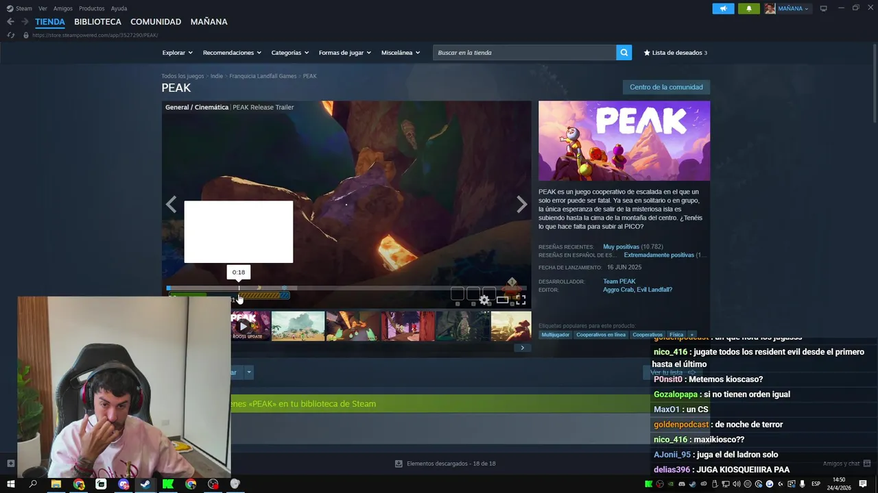Expand the dropdown arrow beside the partly hidden button
The image size is (878, 493).
[249, 372]
